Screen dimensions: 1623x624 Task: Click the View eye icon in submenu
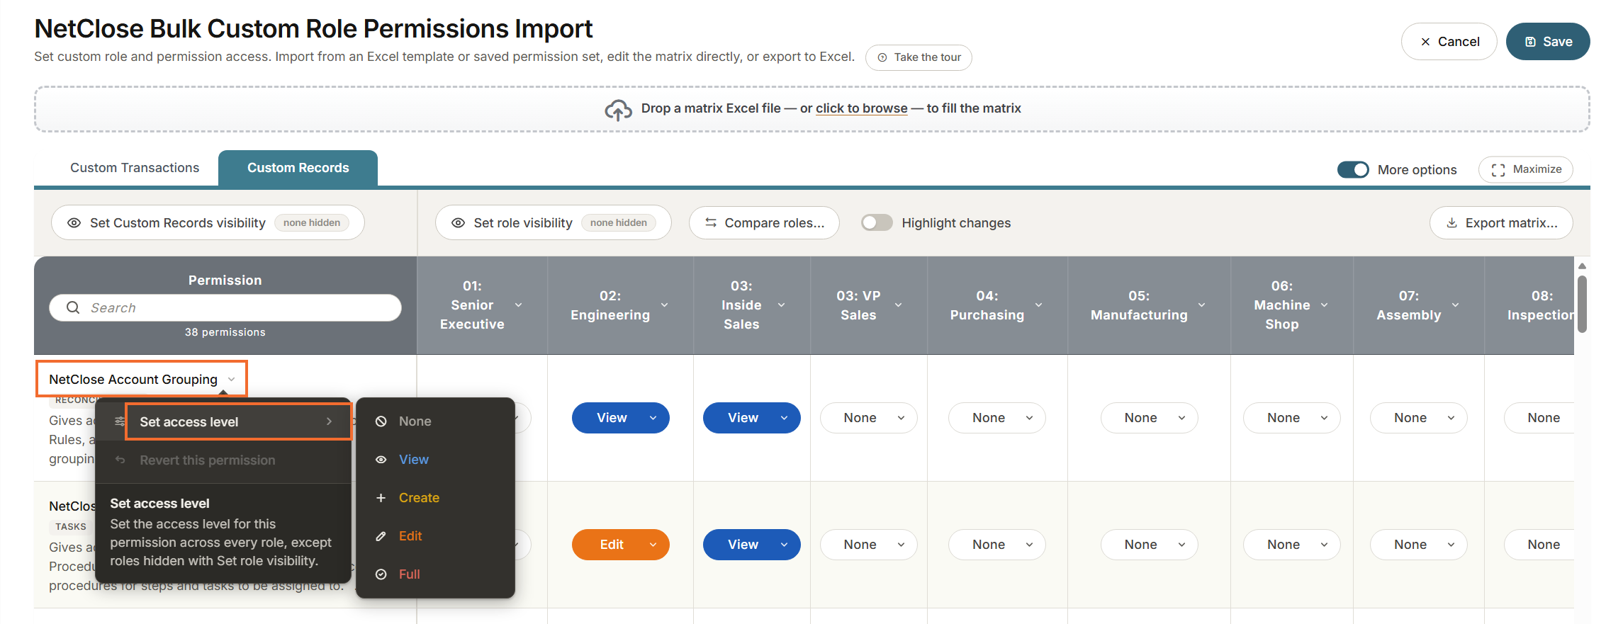pyautogui.click(x=381, y=460)
